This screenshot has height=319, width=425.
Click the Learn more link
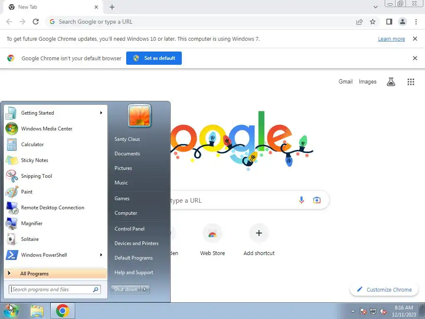391,39
